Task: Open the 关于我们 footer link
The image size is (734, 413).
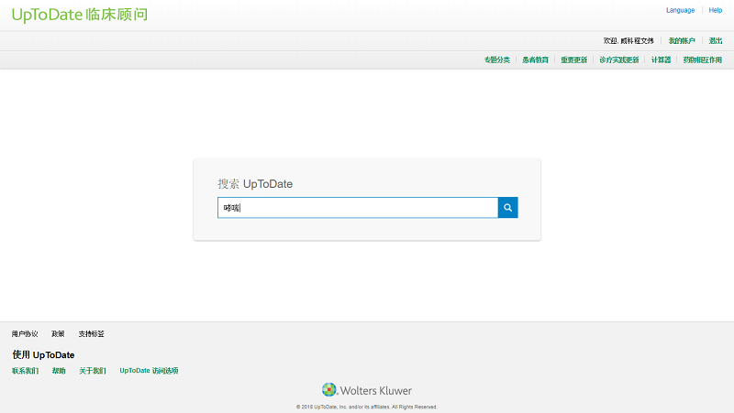Action: click(93, 371)
